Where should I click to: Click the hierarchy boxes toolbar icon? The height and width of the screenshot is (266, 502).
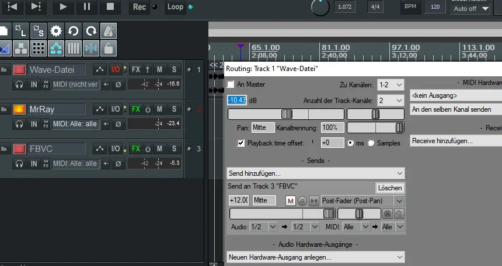pyautogui.click(x=21, y=48)
